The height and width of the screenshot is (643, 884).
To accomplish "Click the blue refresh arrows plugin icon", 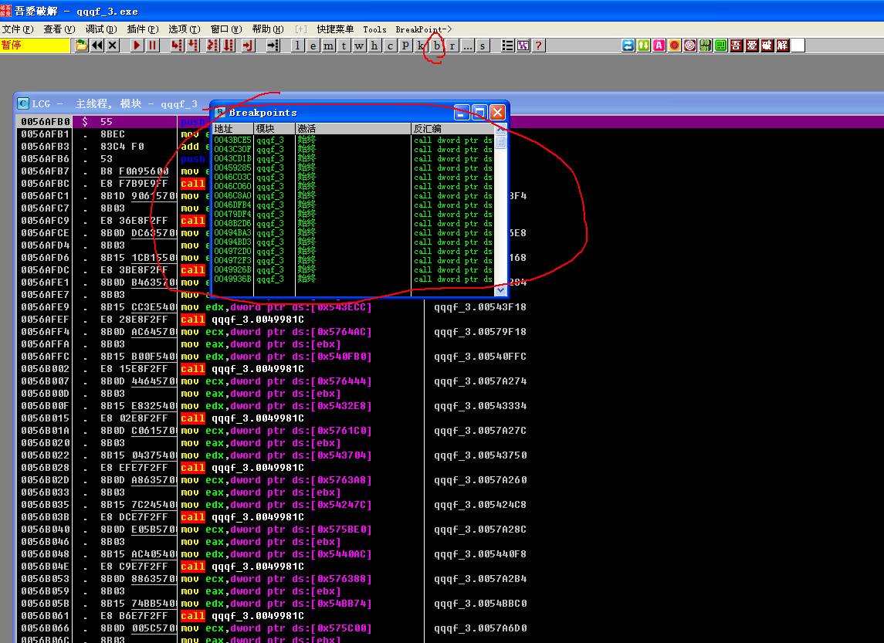I will [x=628, y=46].
